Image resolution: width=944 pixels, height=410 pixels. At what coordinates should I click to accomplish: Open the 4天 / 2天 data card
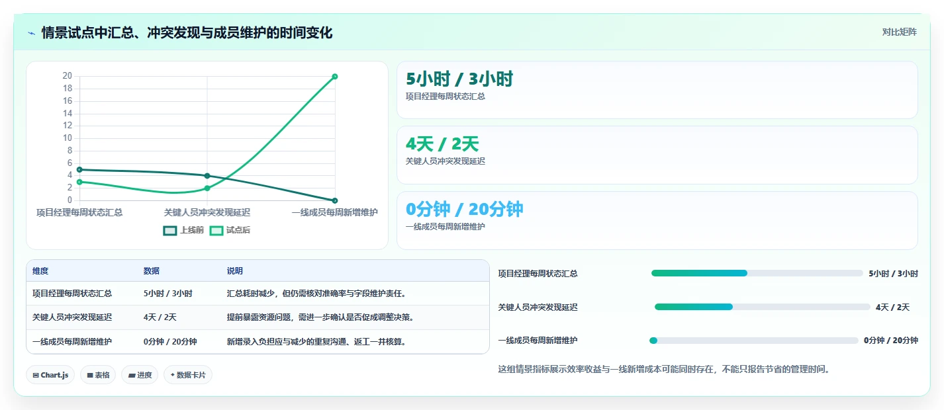click(x=657, y=155)
